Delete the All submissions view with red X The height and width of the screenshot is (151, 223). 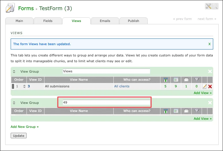[x=210, y=86]
